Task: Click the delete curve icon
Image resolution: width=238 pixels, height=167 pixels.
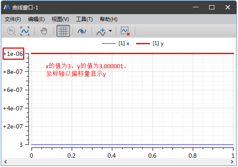Action: [125, 32]
